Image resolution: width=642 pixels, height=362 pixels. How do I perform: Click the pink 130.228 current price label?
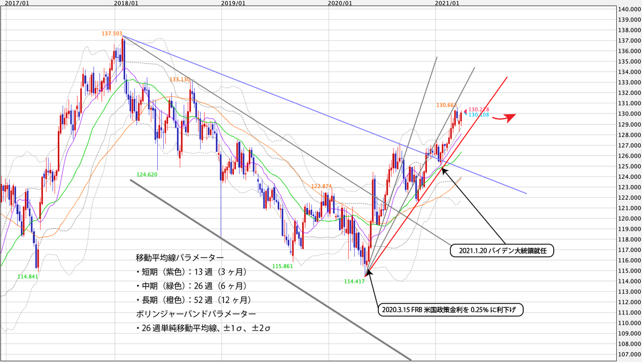pos(479,109)
